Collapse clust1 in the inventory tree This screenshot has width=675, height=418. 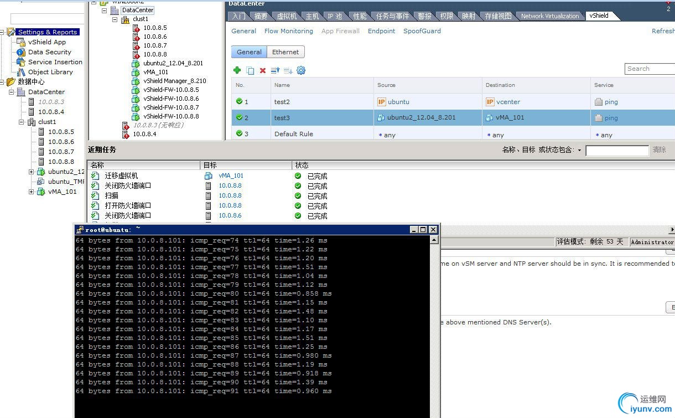115,19
